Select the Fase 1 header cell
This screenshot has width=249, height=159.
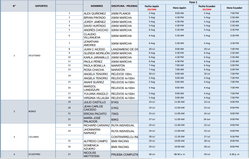click(193, 2)
